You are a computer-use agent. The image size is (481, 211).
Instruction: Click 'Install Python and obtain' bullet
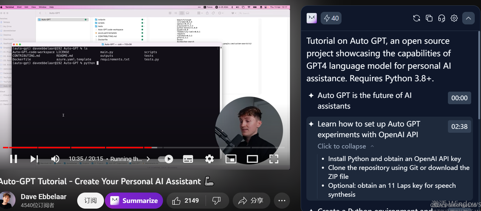[395, 159]
